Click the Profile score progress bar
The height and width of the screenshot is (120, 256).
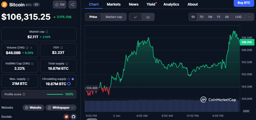[55, 94]
